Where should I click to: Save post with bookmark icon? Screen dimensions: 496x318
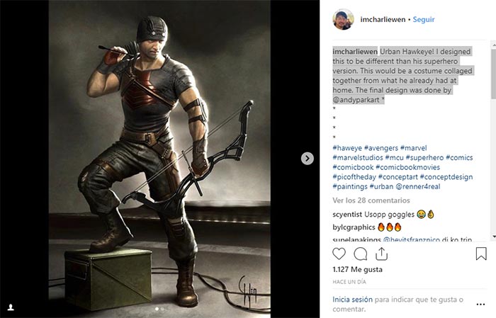click(481, 254)
